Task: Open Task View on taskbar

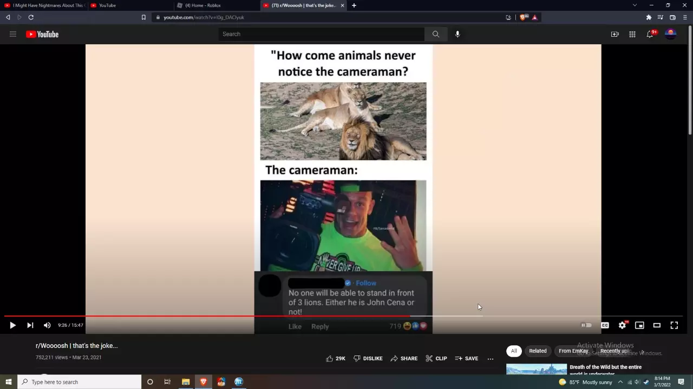Action: [x=167, y=382]
